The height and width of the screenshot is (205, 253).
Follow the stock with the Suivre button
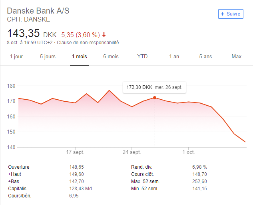(x=231, y=14)
